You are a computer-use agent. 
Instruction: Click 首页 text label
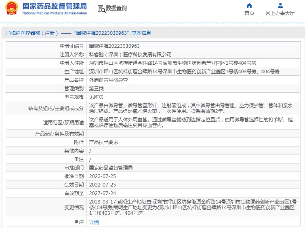coord(249,13)
